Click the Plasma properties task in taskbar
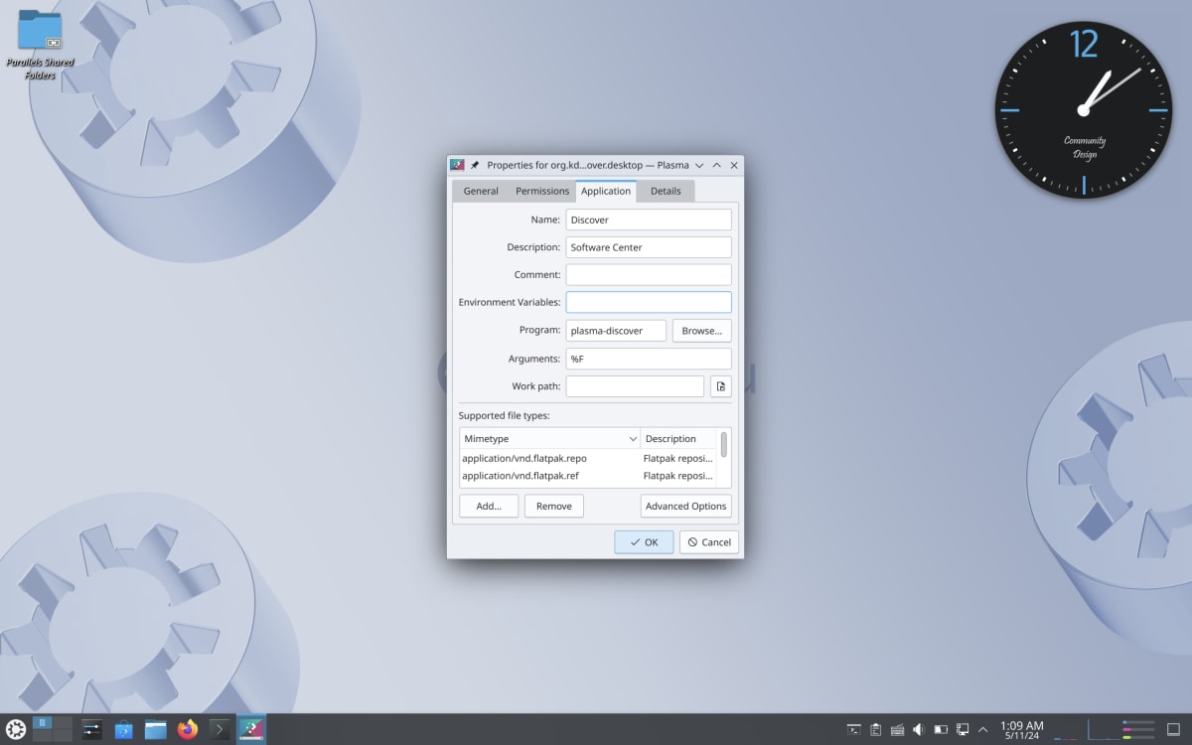Image resolution: width=1192 pixels, height=745 pixels. point(251,729)
